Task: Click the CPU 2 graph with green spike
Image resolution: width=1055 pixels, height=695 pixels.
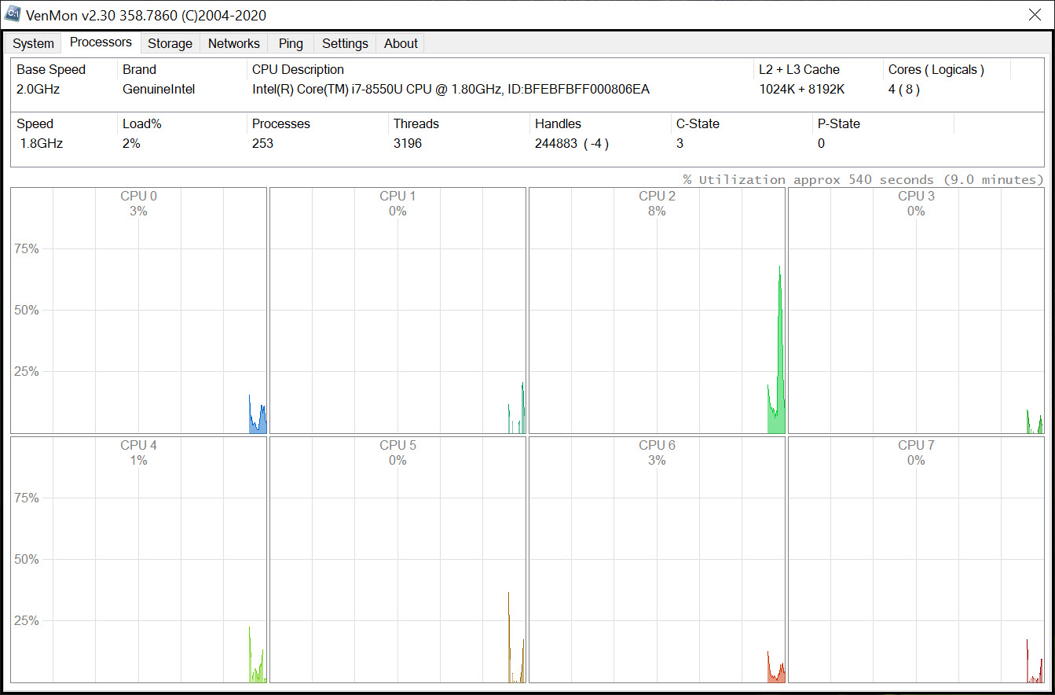Action: point(657,311)
